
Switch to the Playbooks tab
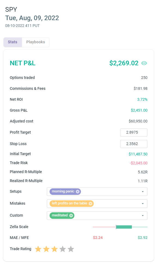(35, 42)
